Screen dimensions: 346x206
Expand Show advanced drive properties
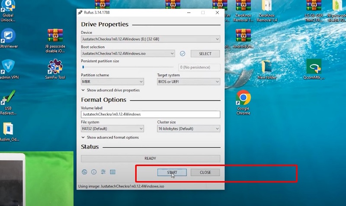pos(111,90)
